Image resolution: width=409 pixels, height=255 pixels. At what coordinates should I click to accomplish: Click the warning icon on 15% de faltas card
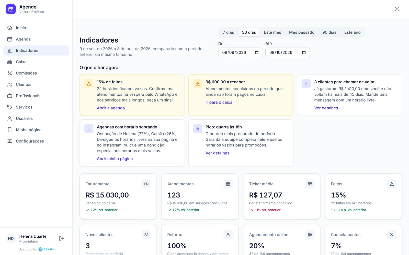89,84
